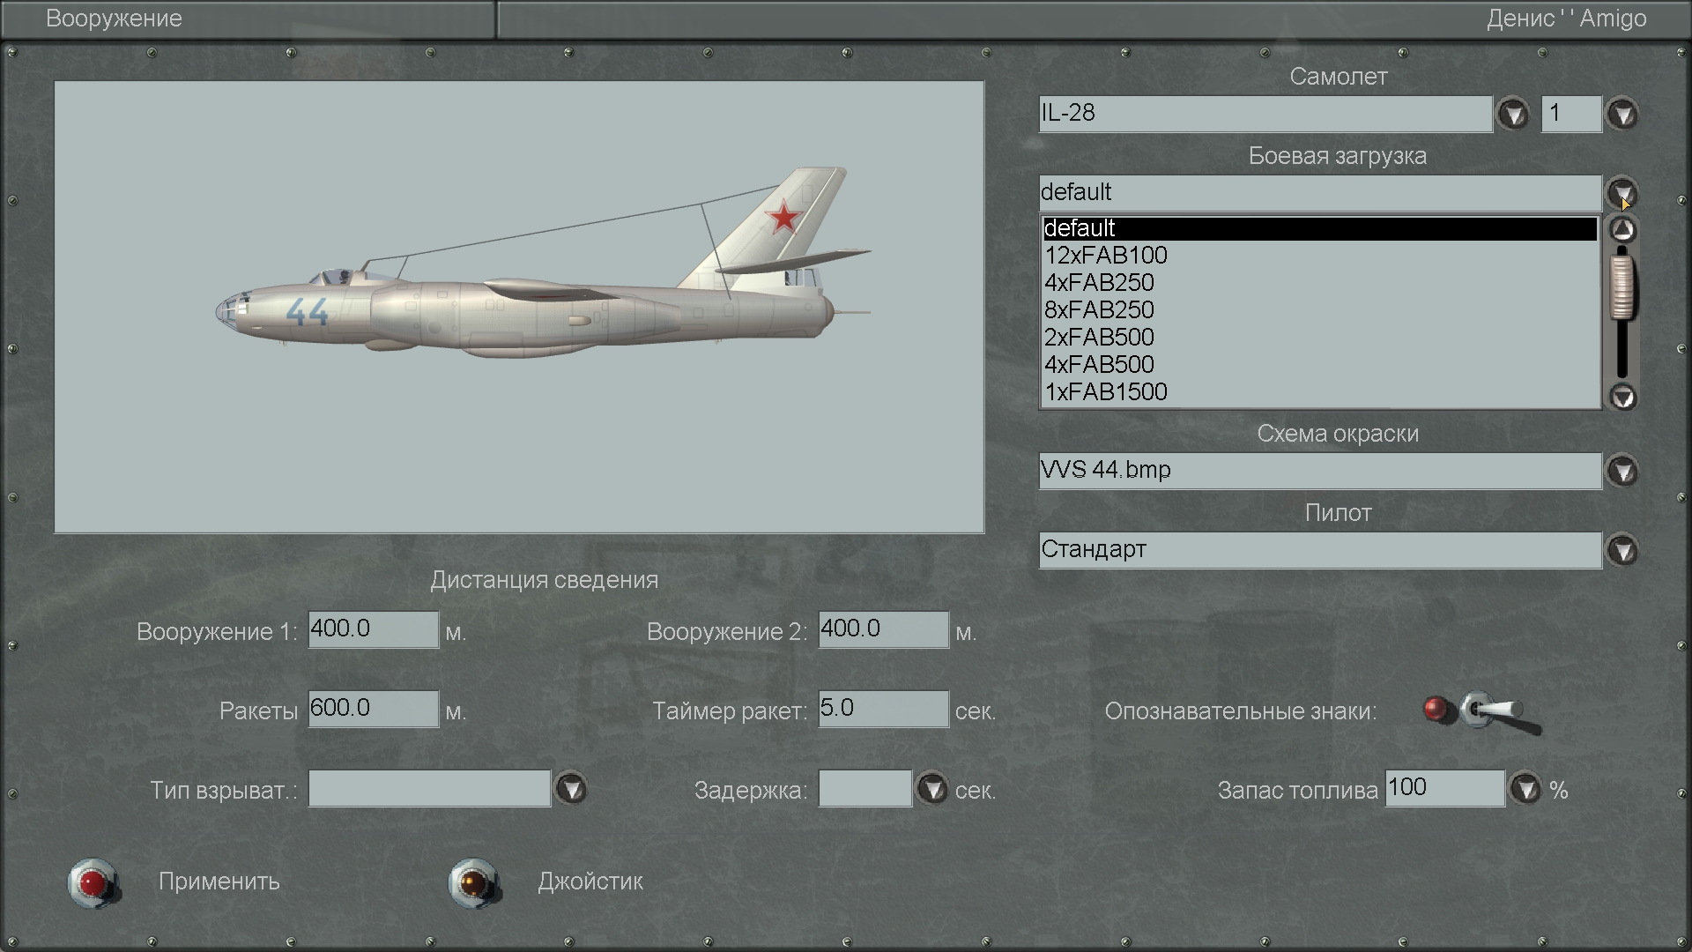Pick 4xFAB500 in the loadout list
Screen dimensions: 1692x952
point(1099,365)
